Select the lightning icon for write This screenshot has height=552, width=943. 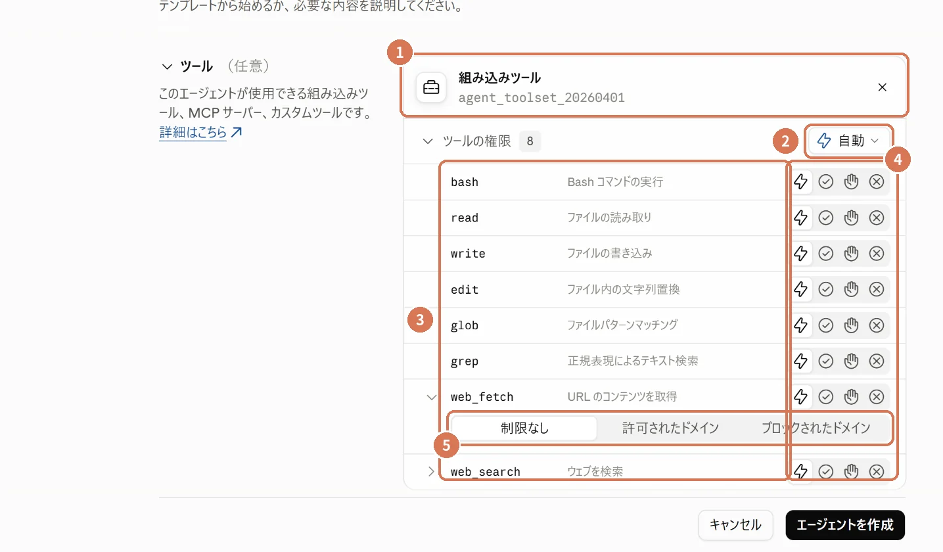point(800,254)
